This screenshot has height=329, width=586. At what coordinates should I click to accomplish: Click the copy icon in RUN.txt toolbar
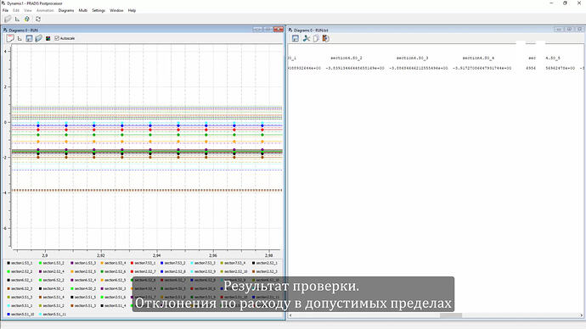[x=316, y=38]
